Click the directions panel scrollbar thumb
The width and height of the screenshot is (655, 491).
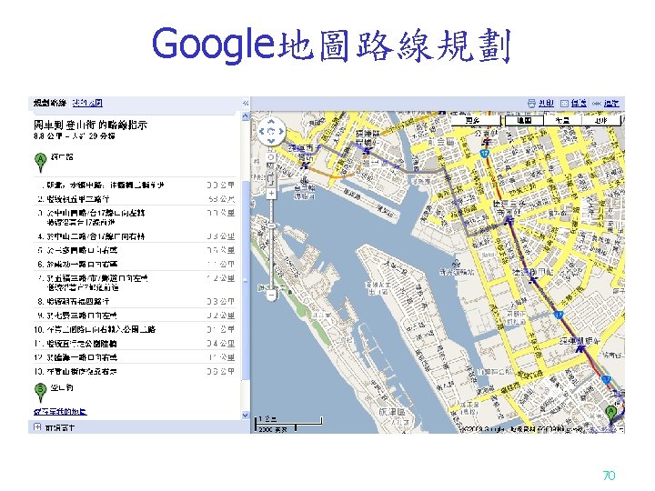(x=246, y=281)
